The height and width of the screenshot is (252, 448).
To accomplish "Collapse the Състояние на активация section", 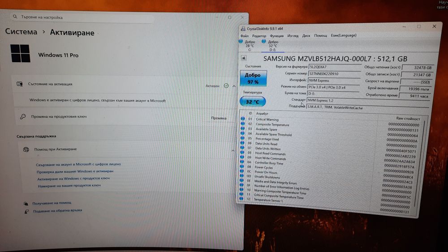I will click(234, 86).
